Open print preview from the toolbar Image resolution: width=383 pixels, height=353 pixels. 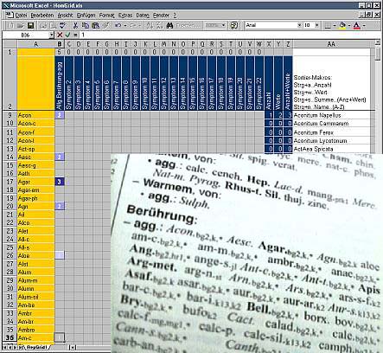(53, 25)
